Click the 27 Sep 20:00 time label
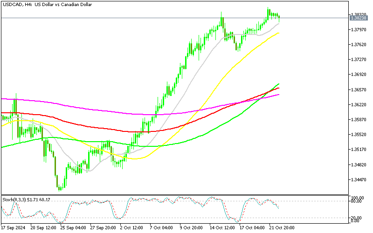This screenshot has height=233, width=373. (x=103, y=228)
